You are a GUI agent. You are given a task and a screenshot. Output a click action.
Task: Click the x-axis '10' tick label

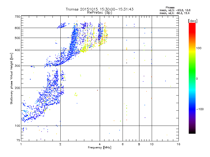[x=152, y=144]
